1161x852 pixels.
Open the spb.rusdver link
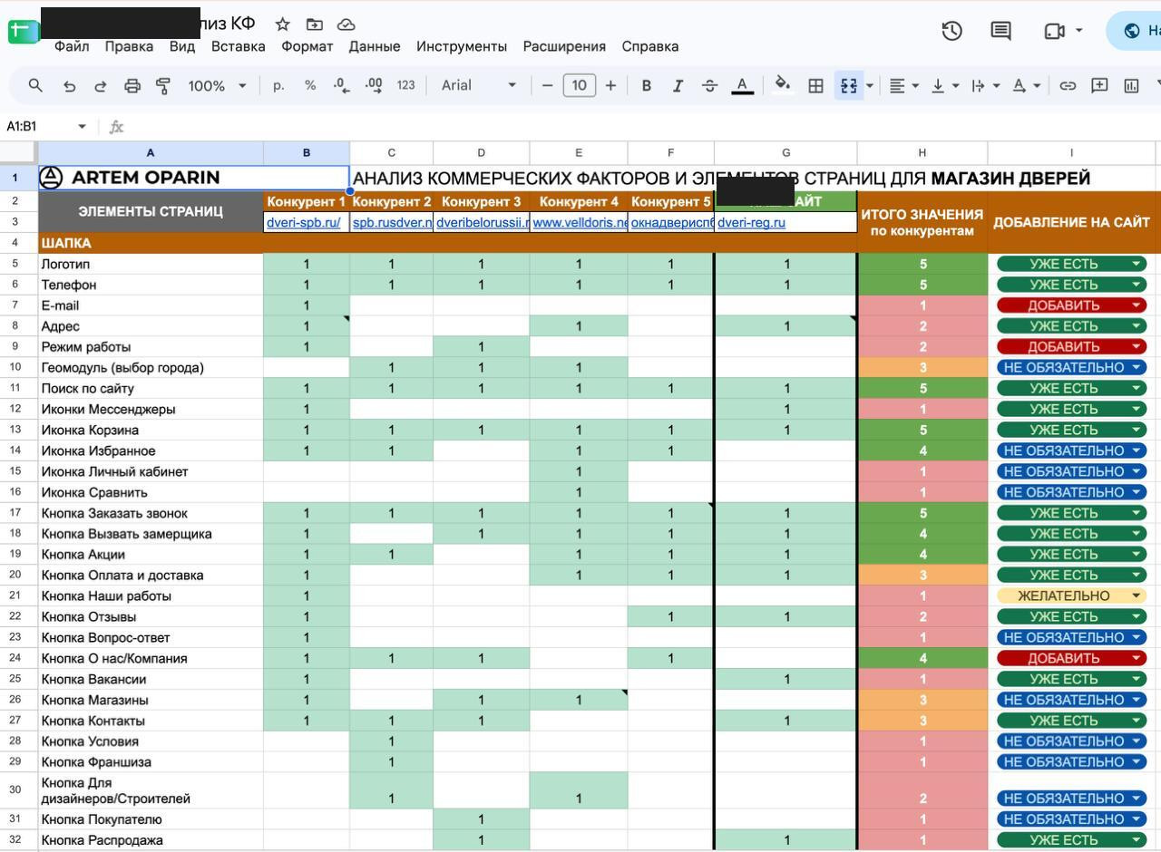pyautogui.click(x=392, y=222)
